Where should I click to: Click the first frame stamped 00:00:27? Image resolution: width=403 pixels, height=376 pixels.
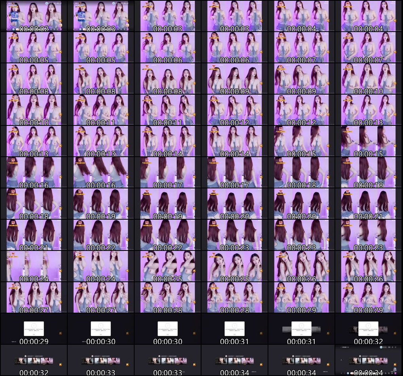pos(34,297)
